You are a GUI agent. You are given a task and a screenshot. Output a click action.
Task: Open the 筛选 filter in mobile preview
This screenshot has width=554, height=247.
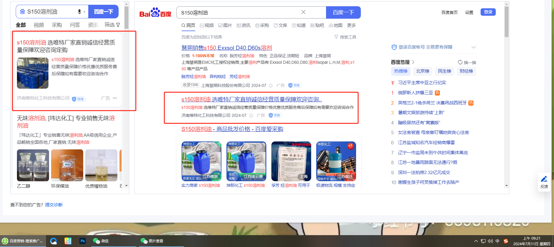coord(112,25)
